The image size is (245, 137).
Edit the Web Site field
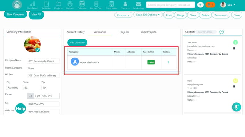pos(43,111)
